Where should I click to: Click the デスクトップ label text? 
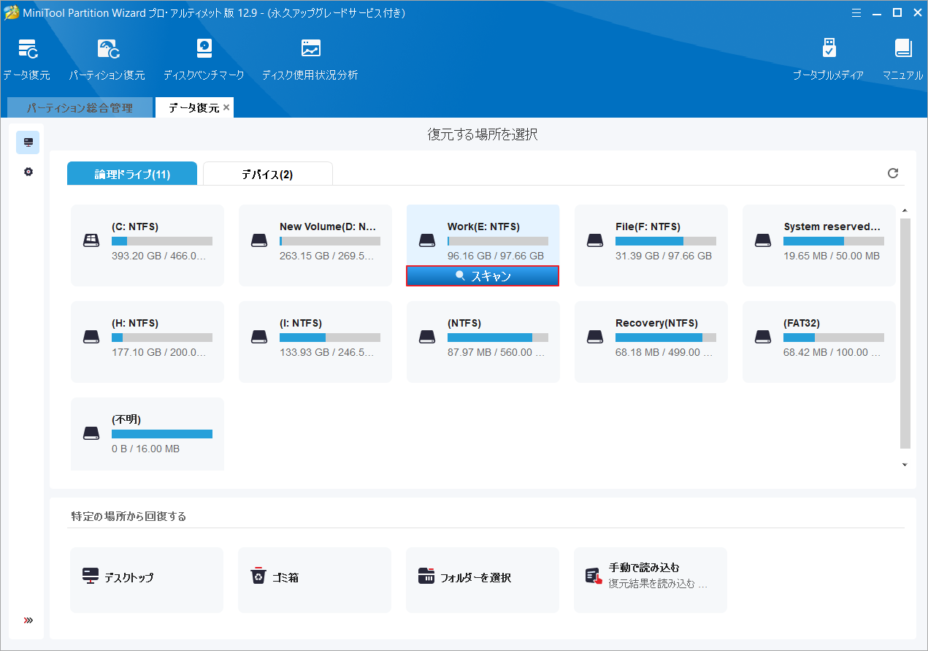(x=129, y=577)
